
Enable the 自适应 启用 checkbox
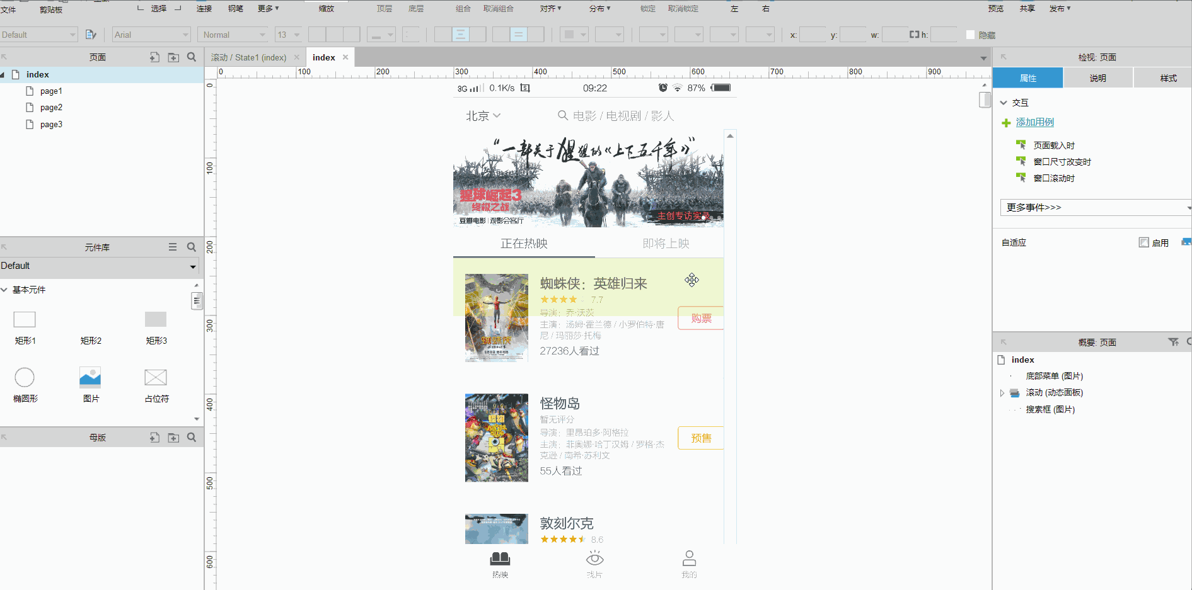pyautogui.click(x=1143, y=242)
